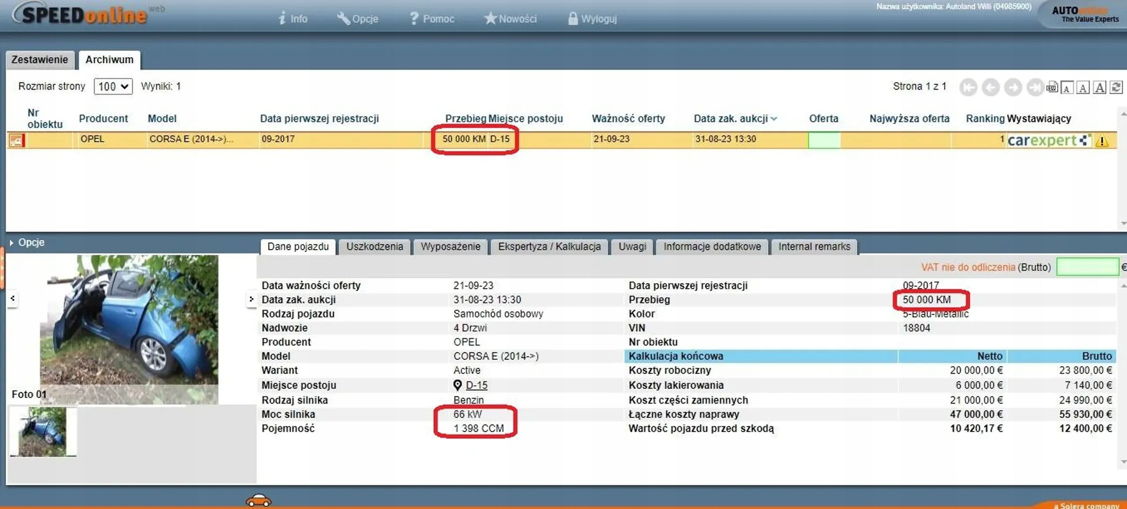The height and width of the screenshot is (509, 1127).
Task: Select the smallest font size icon
Action: click(x=1067, y=87)
